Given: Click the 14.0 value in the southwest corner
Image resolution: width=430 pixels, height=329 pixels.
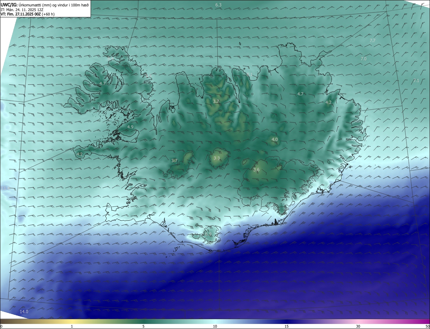Looking at the screenshot, I should (x=24, y=312).
